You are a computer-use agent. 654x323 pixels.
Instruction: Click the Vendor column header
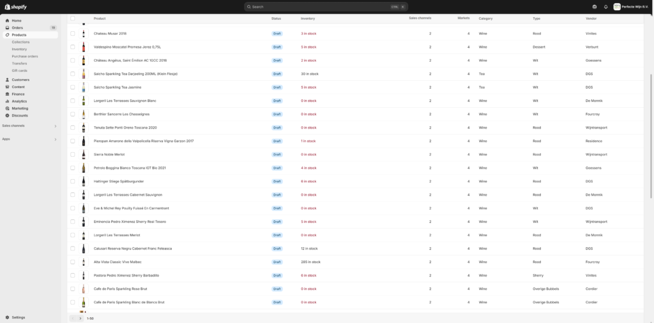[x=591, y=18]
